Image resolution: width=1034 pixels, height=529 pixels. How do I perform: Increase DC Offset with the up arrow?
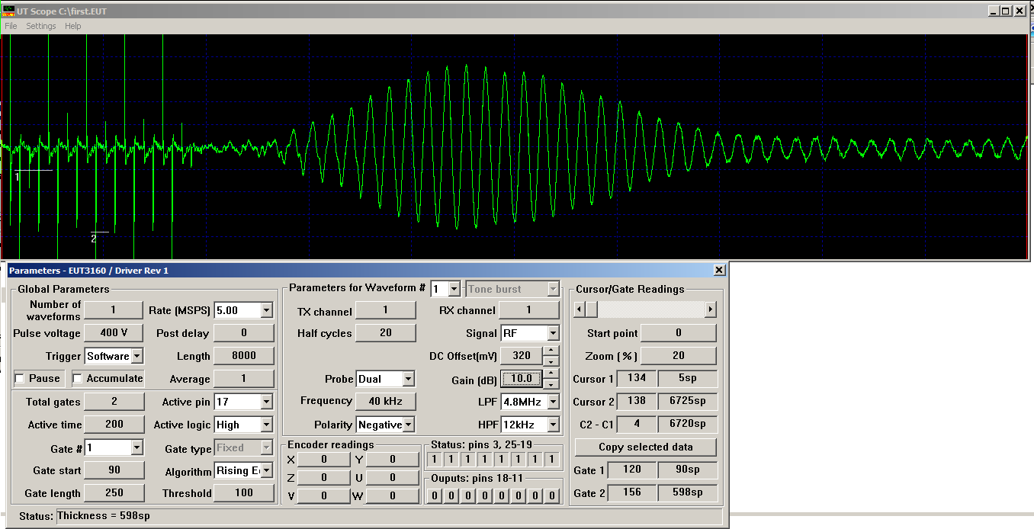[551, 351]
